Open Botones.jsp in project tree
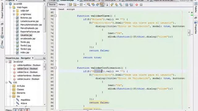Image resolution: width=198 pixels, height=111 pixels. tap(26, 18)
